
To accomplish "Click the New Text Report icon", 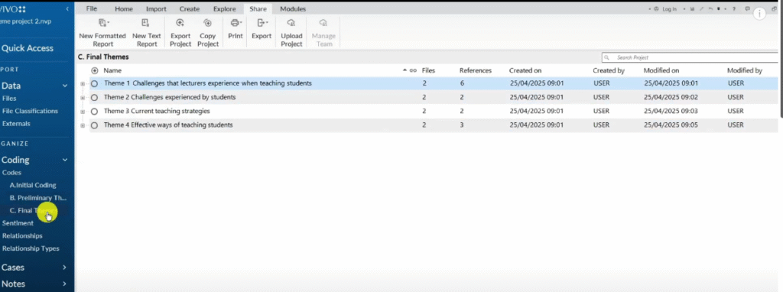I will click(x=145, y=23).
